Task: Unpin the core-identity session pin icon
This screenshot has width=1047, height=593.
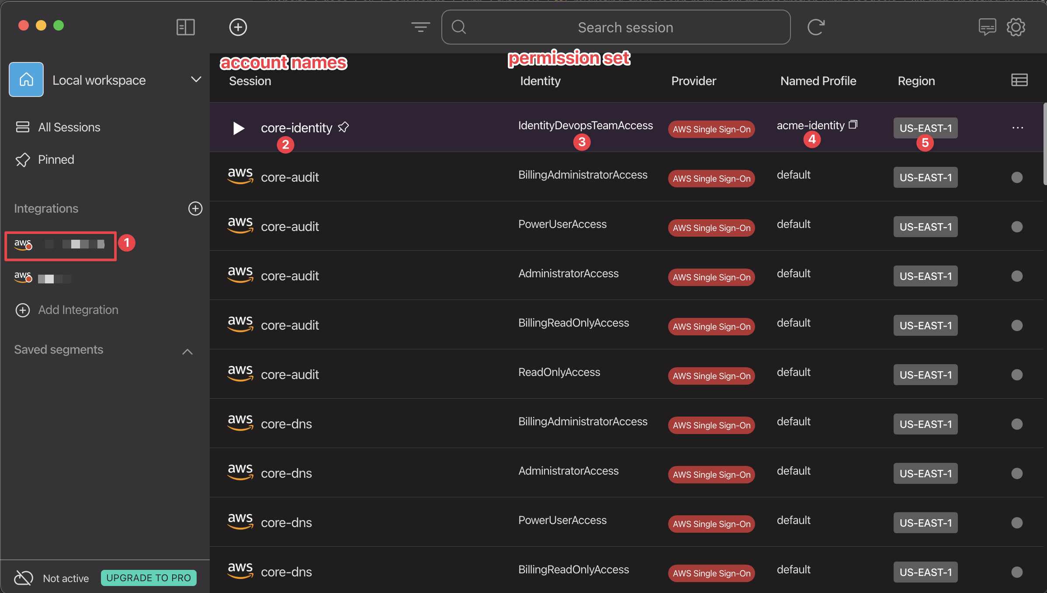Action: pos(343,127)
